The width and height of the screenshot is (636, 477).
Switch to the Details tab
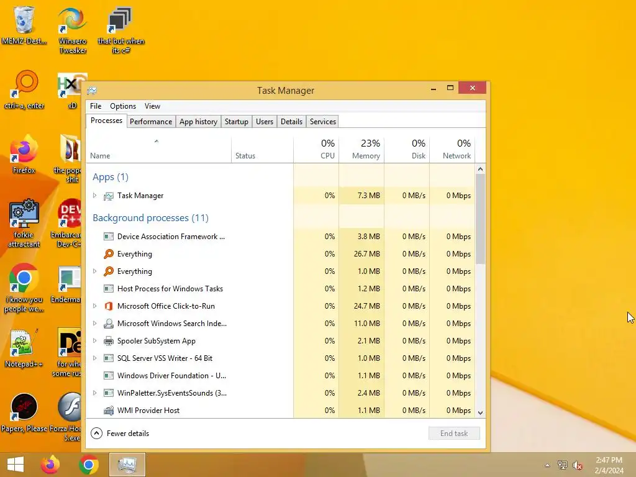[291, 122]
